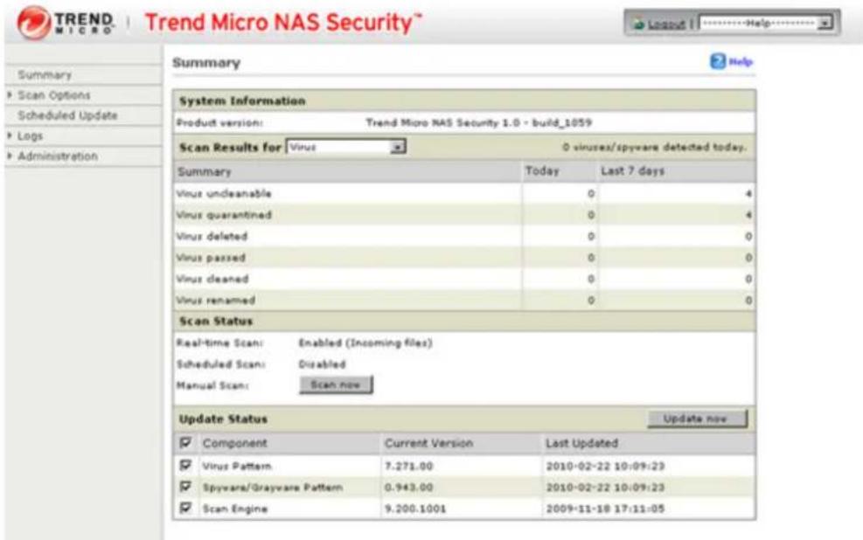Click the Scan Status section header
The height and width of the screenshot is (540, 863).
click(x=216, y=322)
